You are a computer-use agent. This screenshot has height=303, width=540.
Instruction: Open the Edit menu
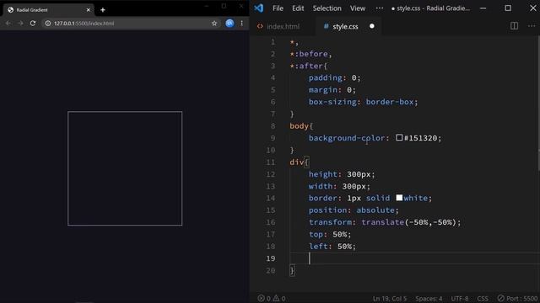coord(298,8)
